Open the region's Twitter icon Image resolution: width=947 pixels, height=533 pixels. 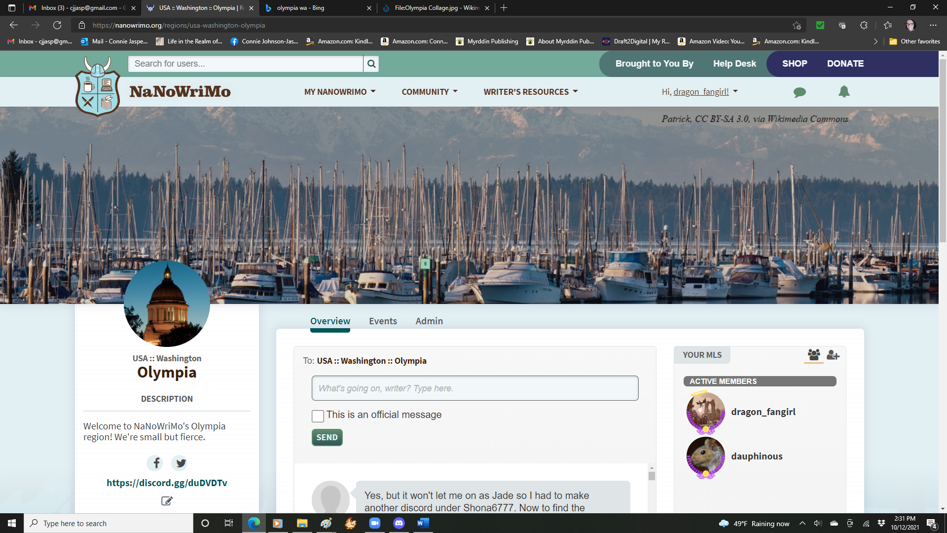(180, 463)
